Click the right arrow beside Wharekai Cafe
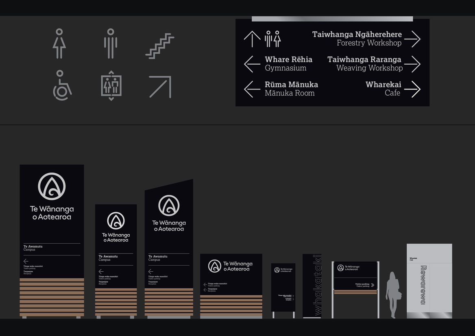475x336 pixels. (412, 89)
